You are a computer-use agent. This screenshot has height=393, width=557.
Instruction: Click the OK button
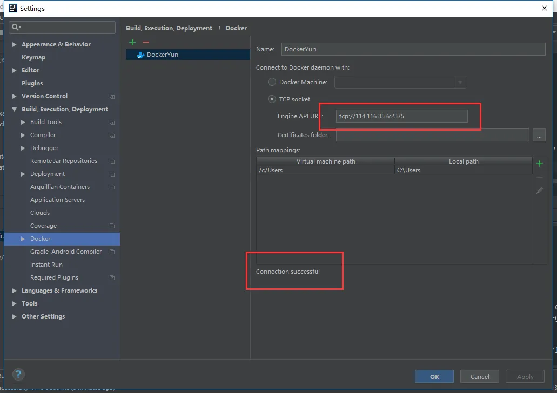coord(434,376)
